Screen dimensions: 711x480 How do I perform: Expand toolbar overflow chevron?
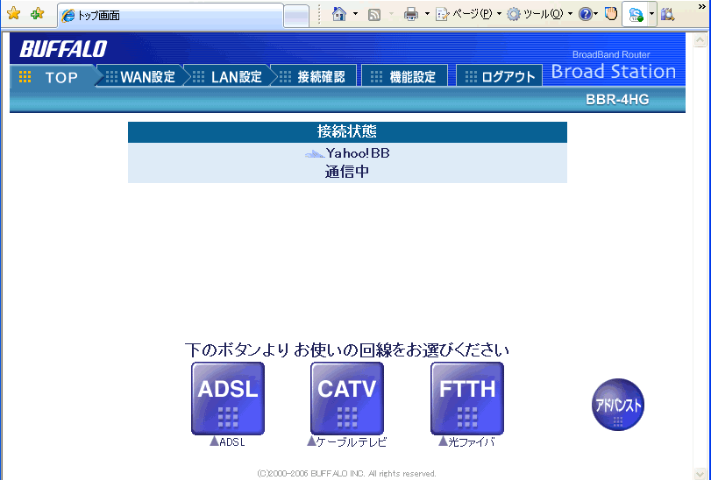tap(702, 6)
